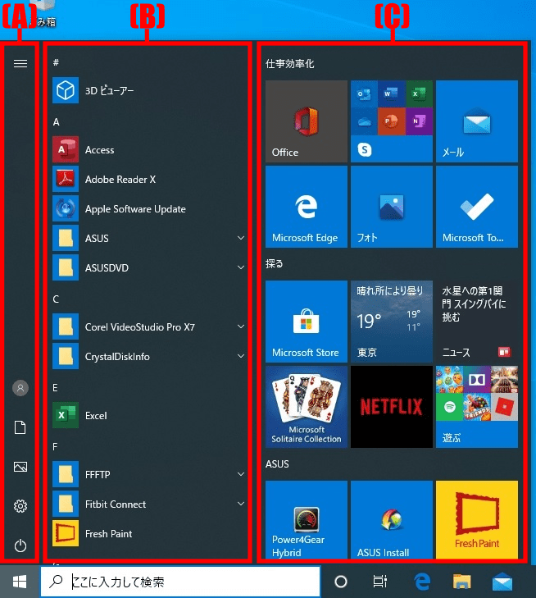Open the Microsoft To Do tile
The image size is (536, 598).
click(x=477, y=207)
